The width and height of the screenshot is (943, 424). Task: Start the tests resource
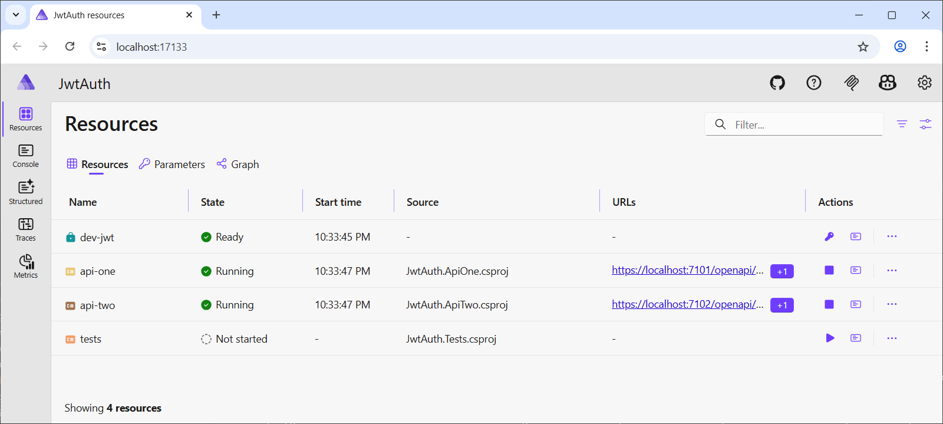point(830,338)
